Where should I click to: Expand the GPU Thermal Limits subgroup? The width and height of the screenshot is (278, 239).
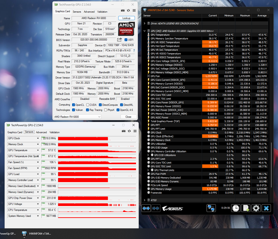148,170
